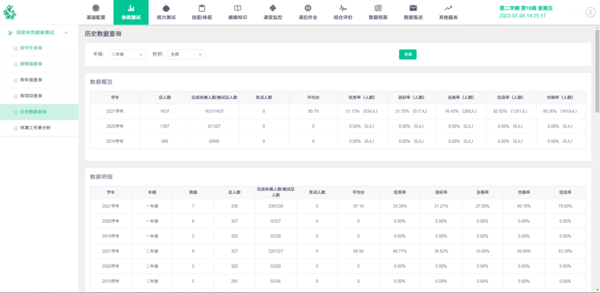
Task: Click the 99.26% (1619人) cell
Action: [x=561, y=112]
